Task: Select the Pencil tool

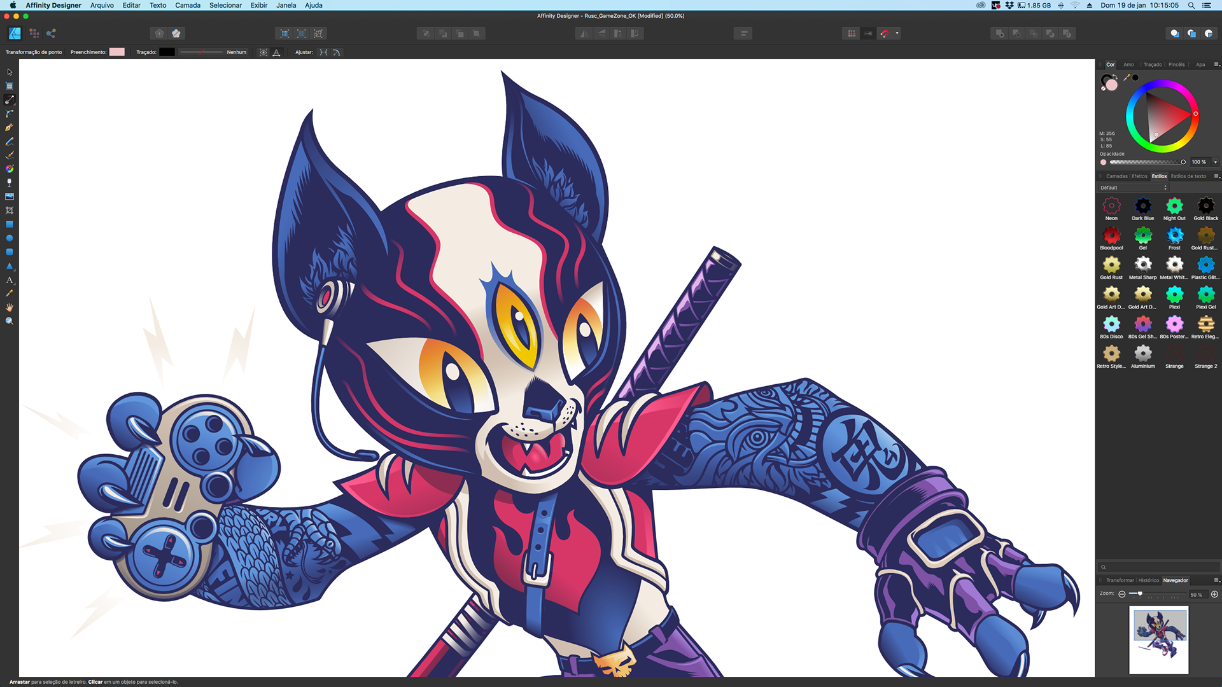Action: (x=9, y=142)
